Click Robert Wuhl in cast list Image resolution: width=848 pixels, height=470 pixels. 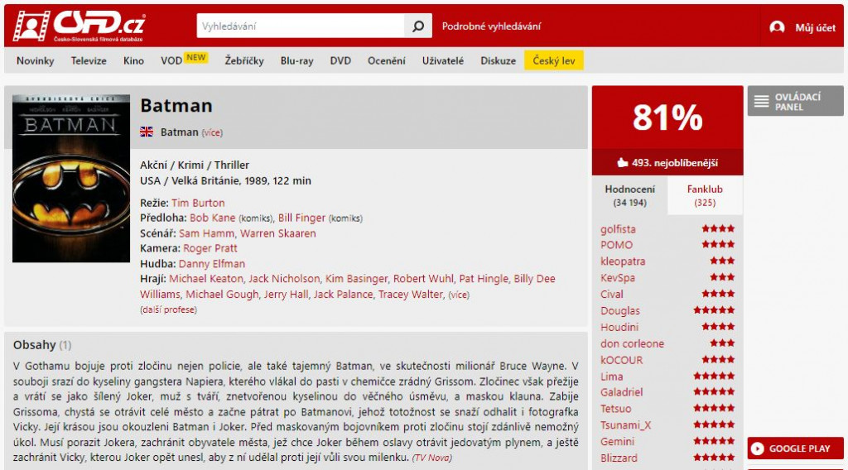coord(423,279)
